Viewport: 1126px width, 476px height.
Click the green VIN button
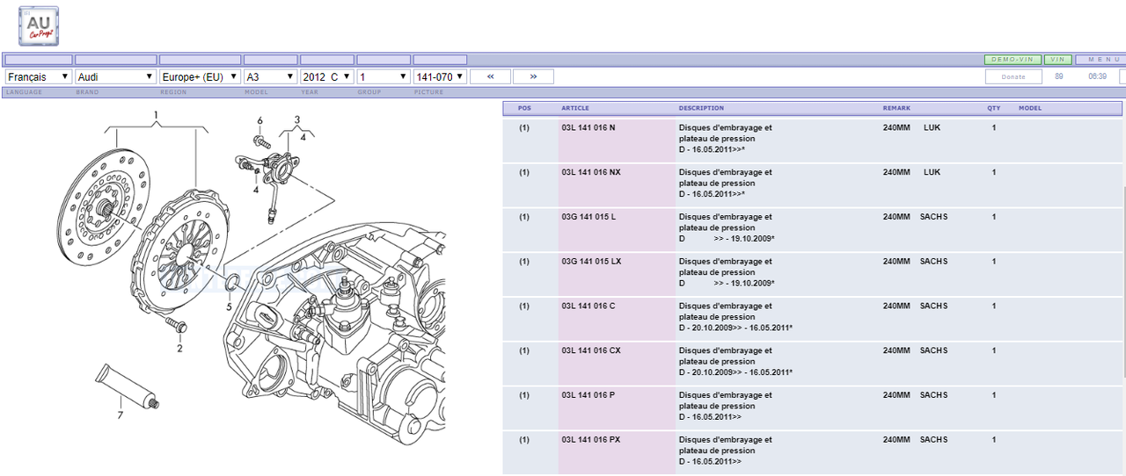[1058, 60]
